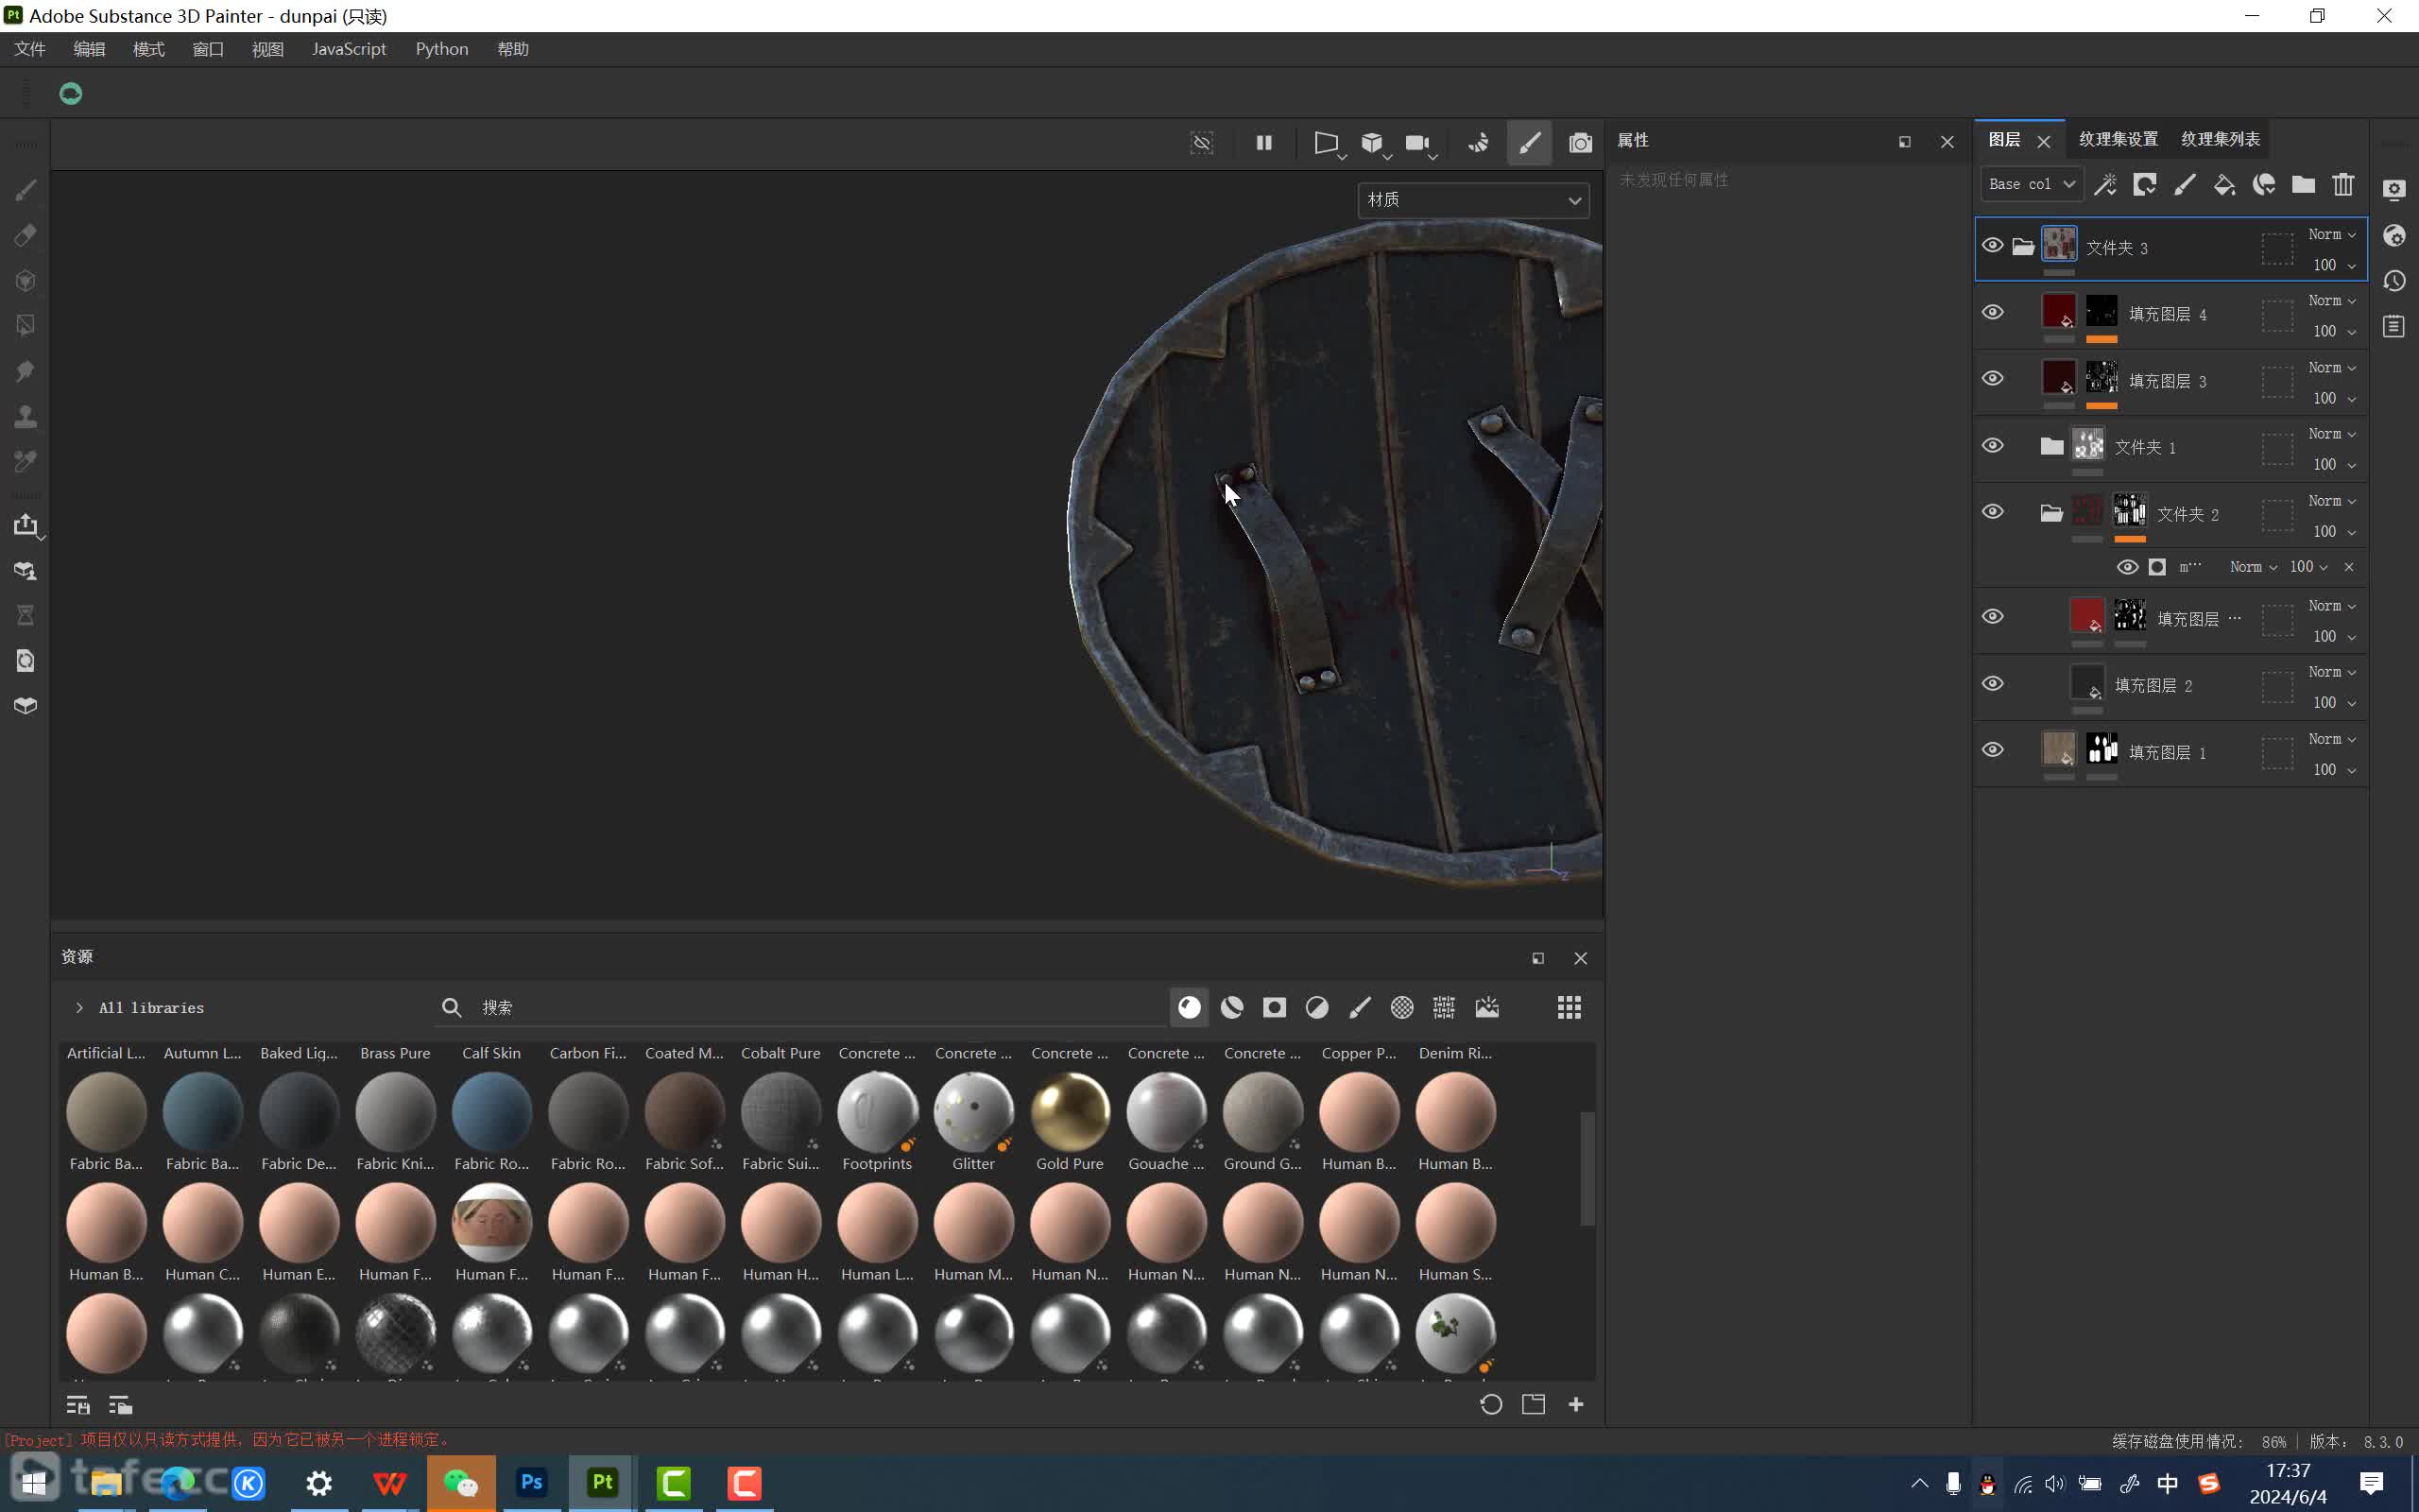The image size is (2419, 1512).
Task: Switch resources to grid thumbnail size icon
Action: point(1570,1007)
